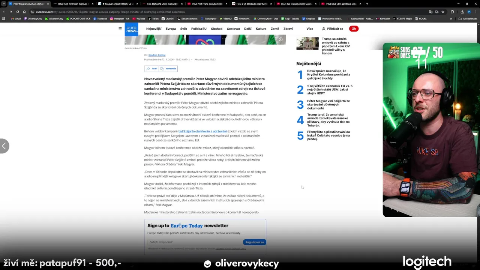
Task: Click the Podíl share button
Action: 151,69
